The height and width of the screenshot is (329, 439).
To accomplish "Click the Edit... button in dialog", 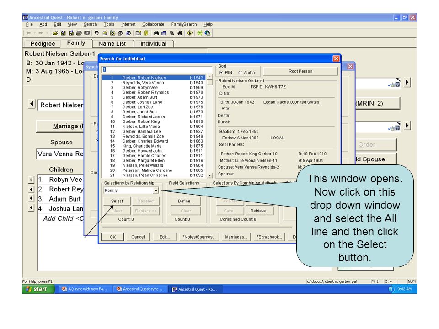I will (x=164, y=237).
